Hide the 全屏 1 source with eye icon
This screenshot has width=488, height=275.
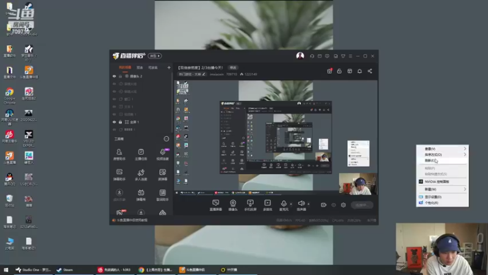pyautogui.click(x=114, y=122)
